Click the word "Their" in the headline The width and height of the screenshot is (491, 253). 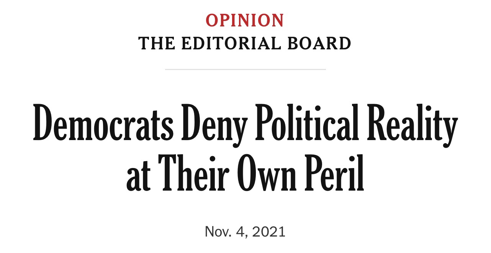(x=193, y=171)
